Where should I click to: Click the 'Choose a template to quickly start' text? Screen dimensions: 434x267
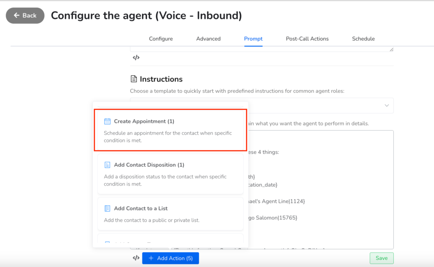tap(237, 91)
